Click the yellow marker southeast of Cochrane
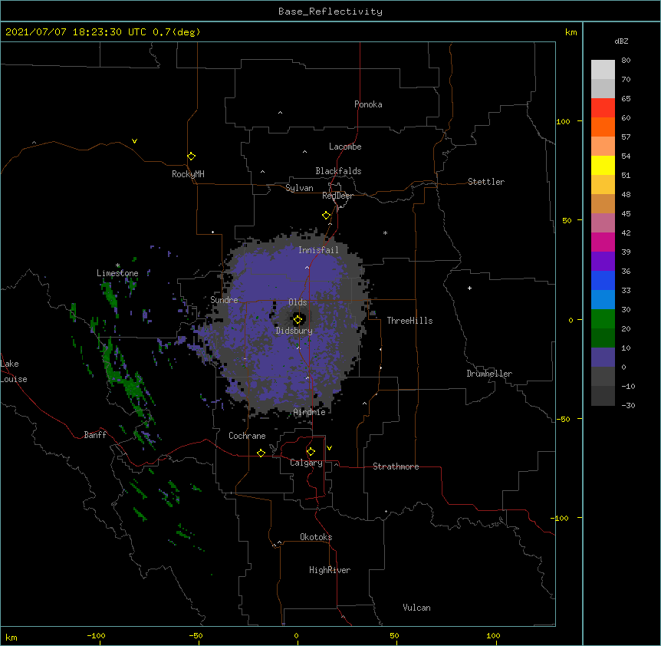Image resolution: width=661 pixels, height=646 pixels. [x=261, y=453]
